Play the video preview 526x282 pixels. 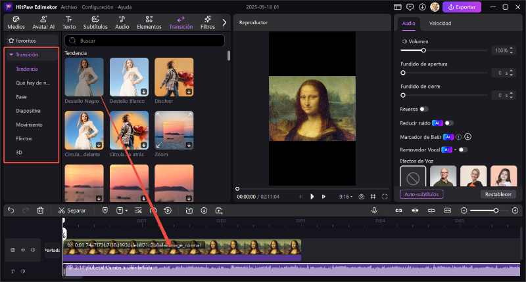tap(312, 197)
